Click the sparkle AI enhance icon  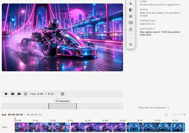[131, 3]
